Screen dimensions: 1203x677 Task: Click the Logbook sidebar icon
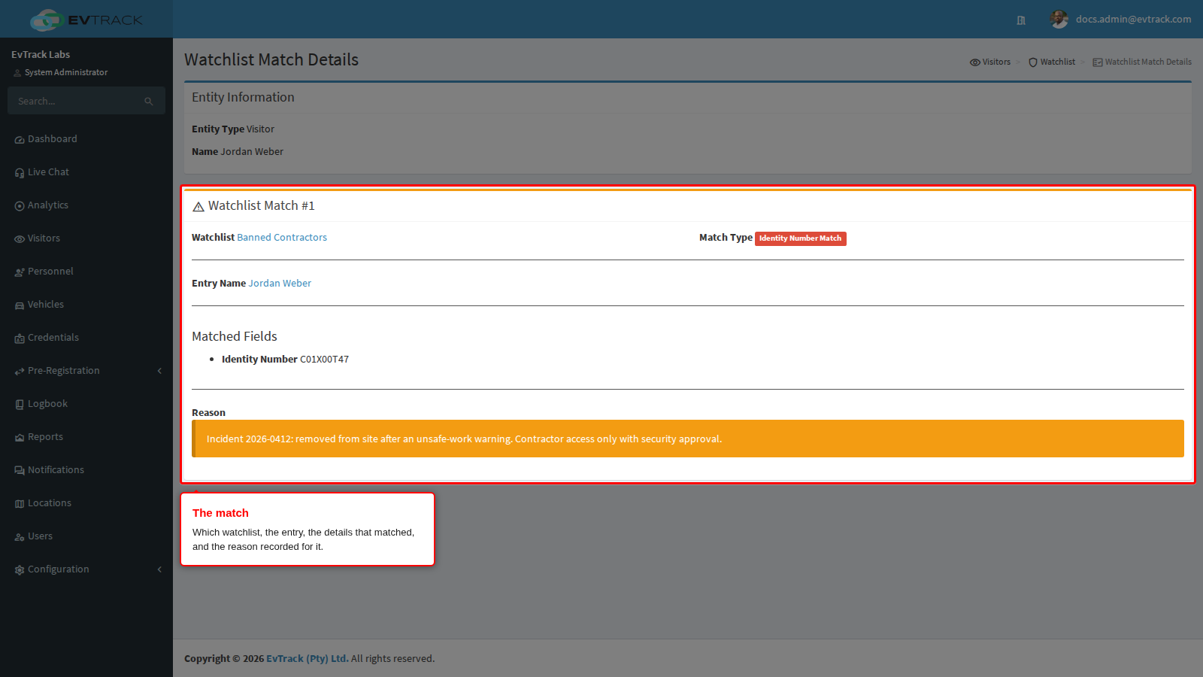(x=20, y=405)
